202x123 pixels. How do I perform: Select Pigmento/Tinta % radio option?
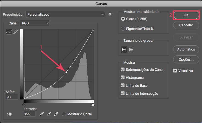tap(123, 29)
